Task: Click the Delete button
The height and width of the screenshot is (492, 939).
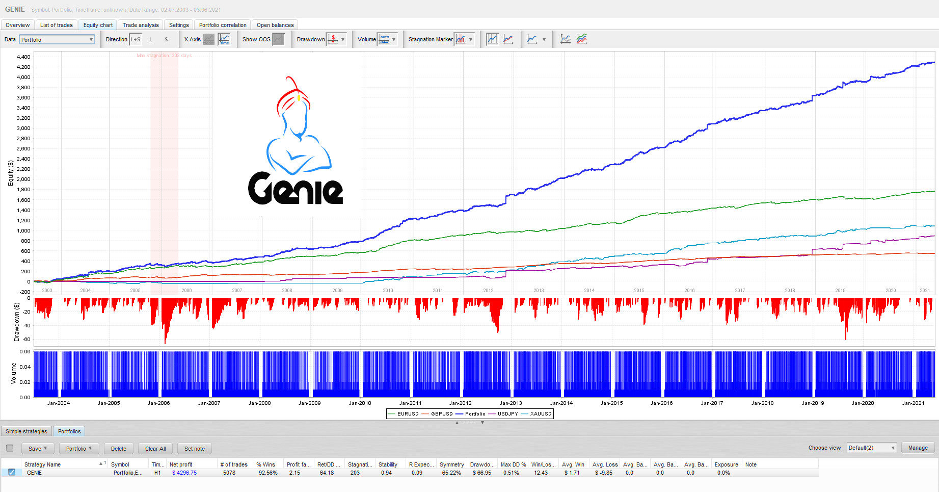Action: pos(119,449)
